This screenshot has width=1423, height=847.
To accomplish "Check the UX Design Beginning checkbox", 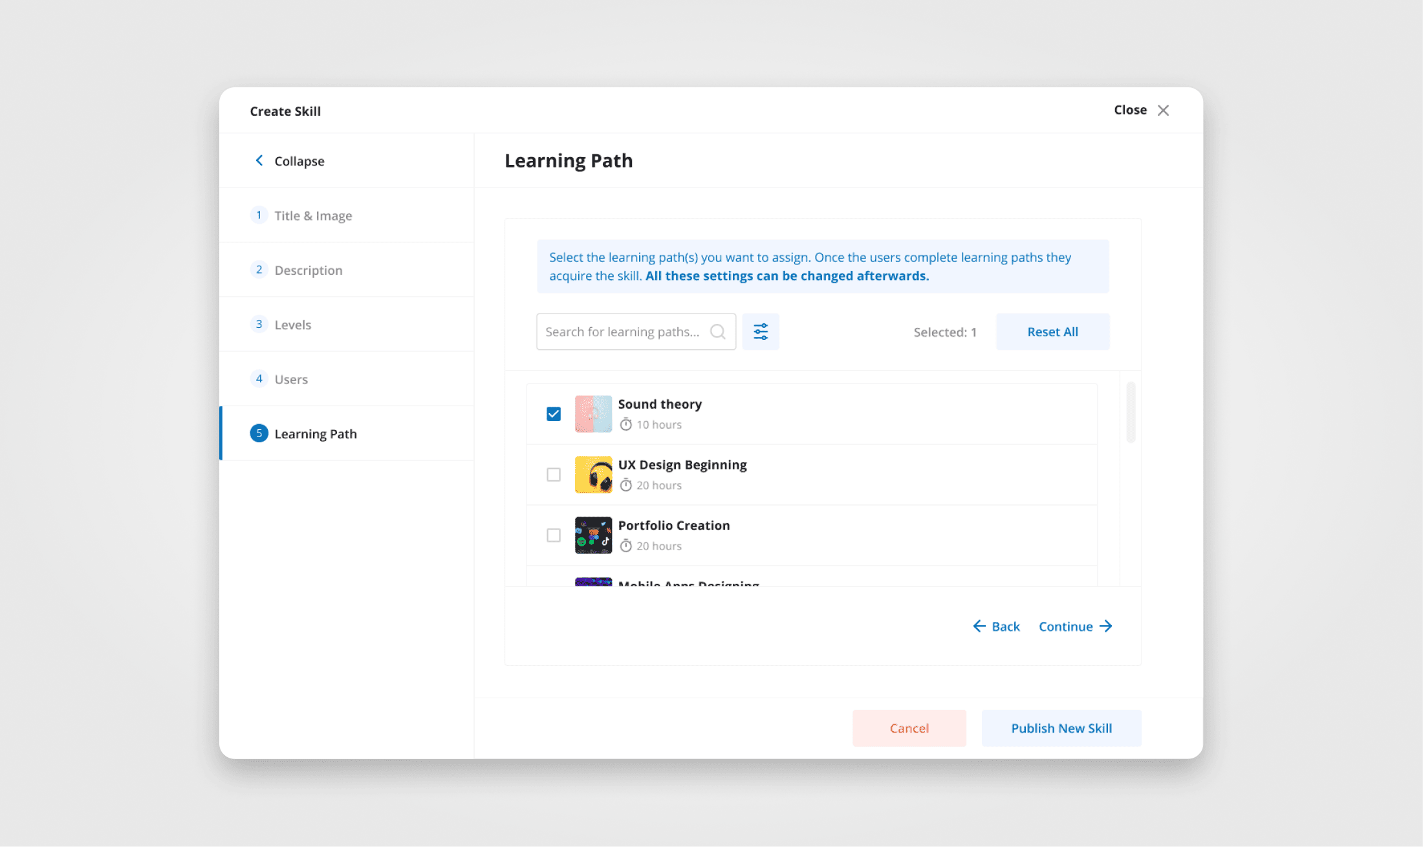I will [x=554, y=475].
